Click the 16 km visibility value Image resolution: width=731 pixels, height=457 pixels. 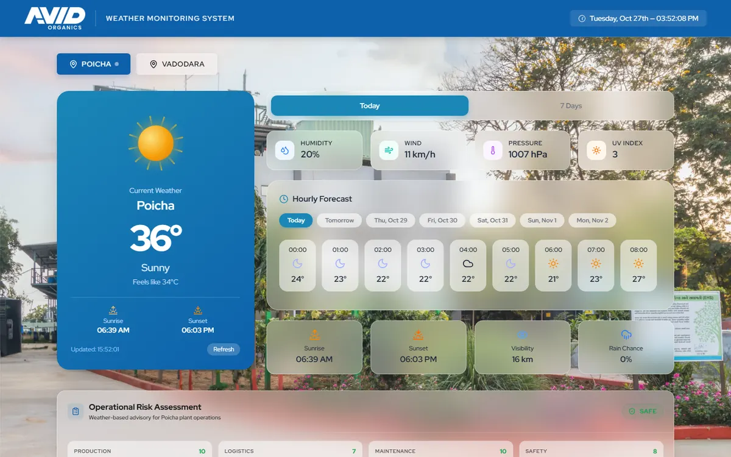tap(522, 360)
